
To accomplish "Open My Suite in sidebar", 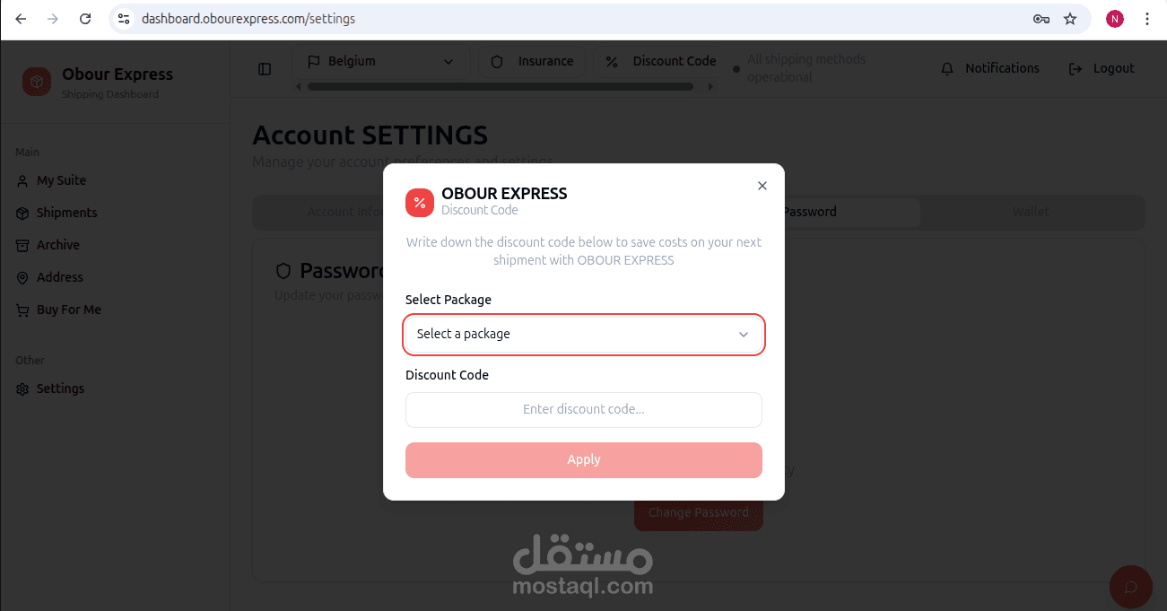I will 52,180.
